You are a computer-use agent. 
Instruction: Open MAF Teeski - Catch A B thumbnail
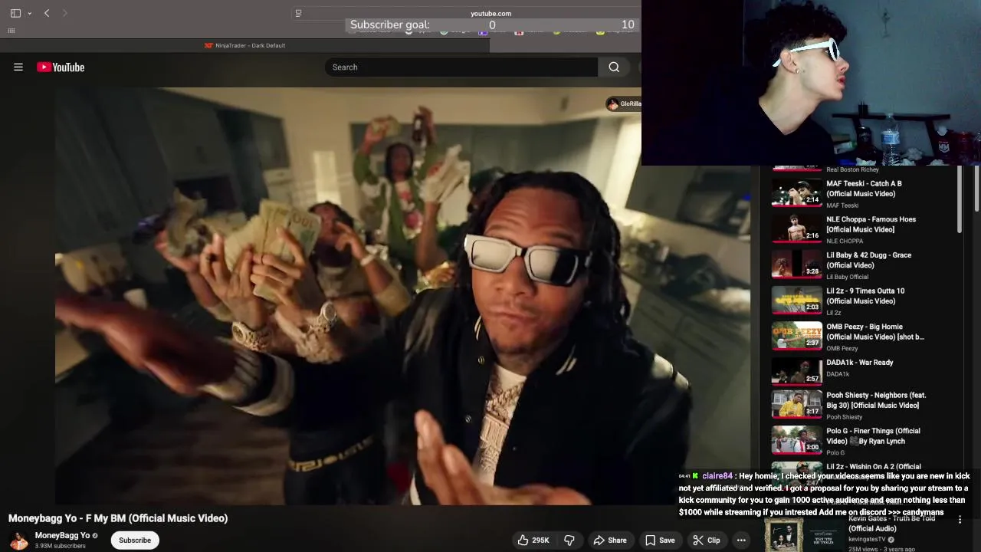[x=796, y=194]
